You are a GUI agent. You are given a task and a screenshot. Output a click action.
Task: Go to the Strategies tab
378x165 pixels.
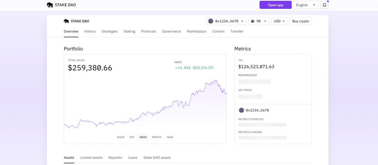pyautogui.click(x=109, y=31)
